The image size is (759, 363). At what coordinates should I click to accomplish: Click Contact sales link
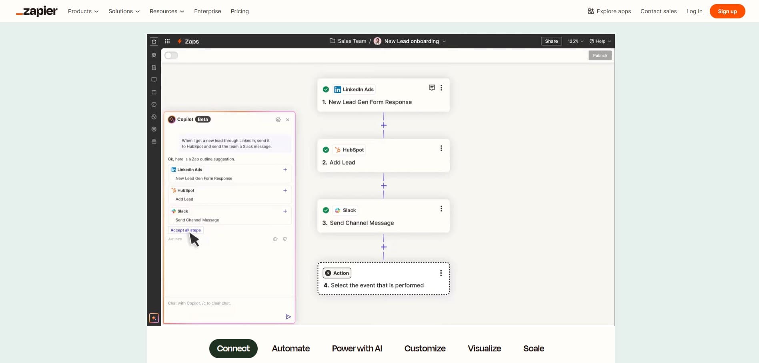tap(659, 11)
